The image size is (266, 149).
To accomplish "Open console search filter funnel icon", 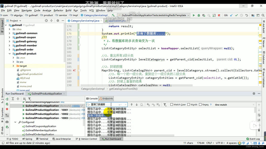I will coord(165,105).
